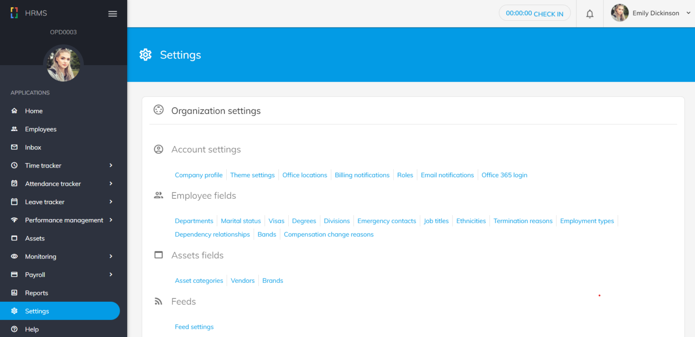This screenshot has height=337, width=695.
Task: Open Leave tracker in the sidebar
Action: coord(45,202)
